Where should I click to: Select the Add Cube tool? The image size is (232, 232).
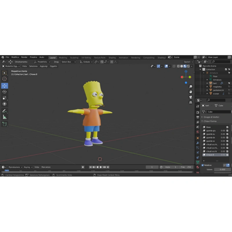(x=4, y=124)
